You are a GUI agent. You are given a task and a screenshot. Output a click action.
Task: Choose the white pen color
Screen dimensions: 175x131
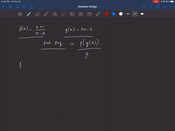(x=121, y=14)
